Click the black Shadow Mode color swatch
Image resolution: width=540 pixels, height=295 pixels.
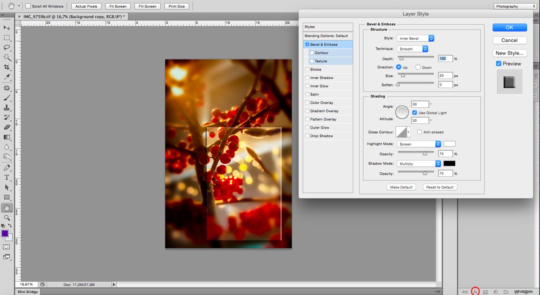449,163
